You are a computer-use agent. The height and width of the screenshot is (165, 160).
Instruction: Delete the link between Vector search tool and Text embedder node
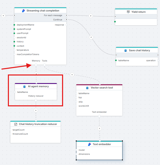pos(99,129)
